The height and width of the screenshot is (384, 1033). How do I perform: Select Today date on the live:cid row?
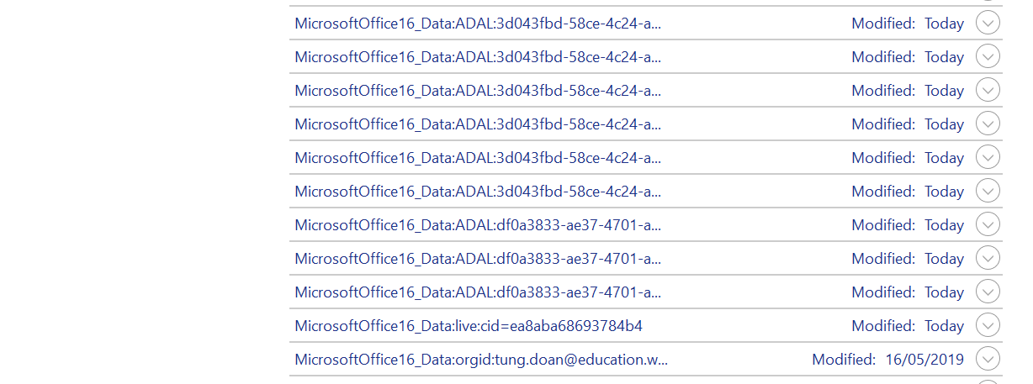coord(944,326)
